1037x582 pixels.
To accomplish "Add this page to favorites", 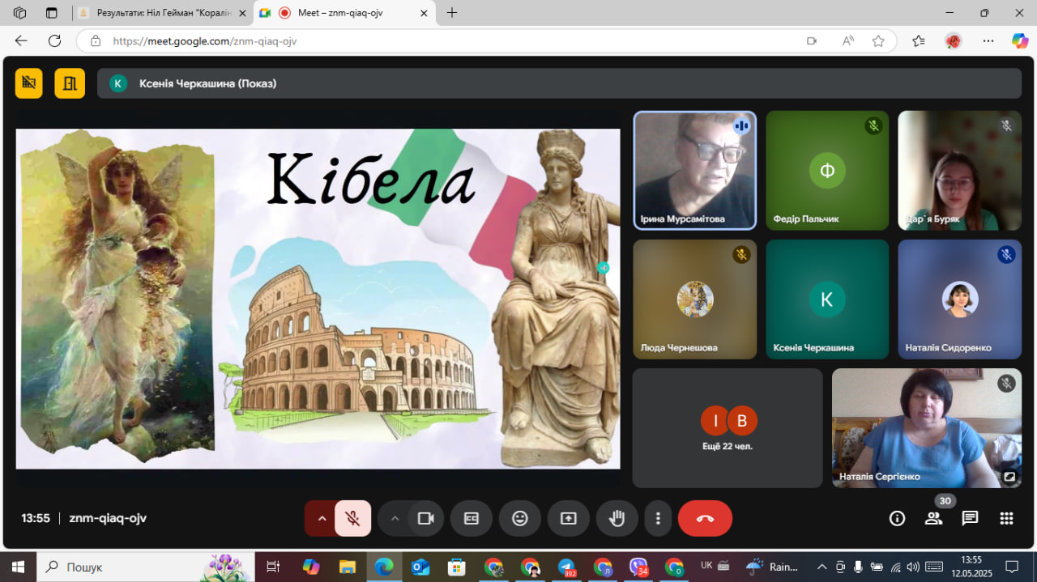I will (878, 40).
